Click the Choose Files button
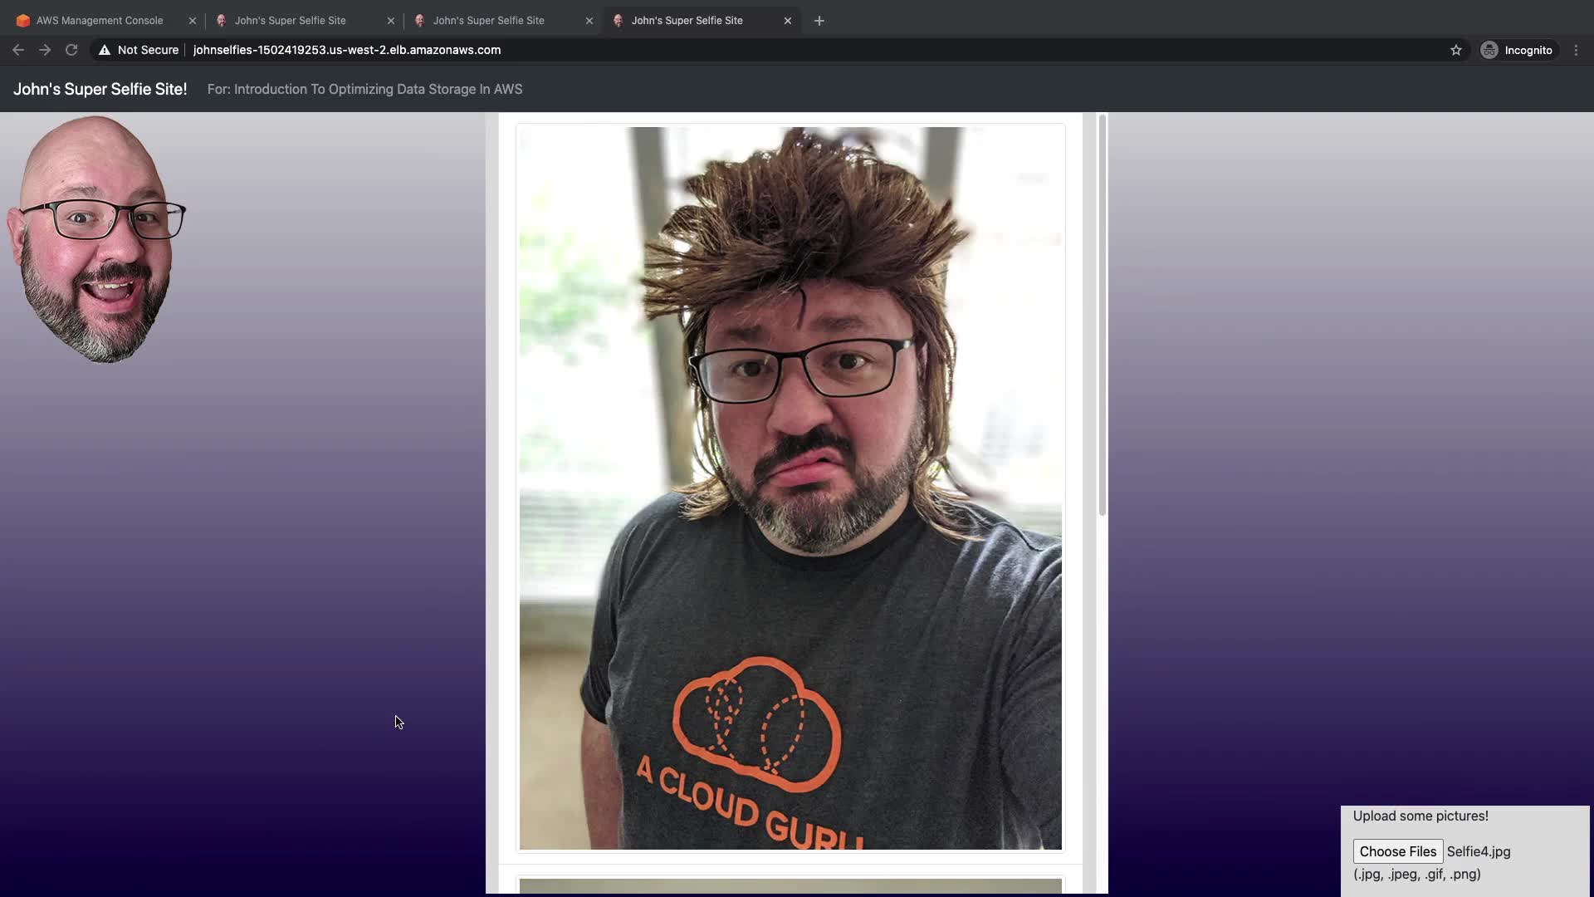Viewport: 1594px width, 897px height. [1397, 851]
